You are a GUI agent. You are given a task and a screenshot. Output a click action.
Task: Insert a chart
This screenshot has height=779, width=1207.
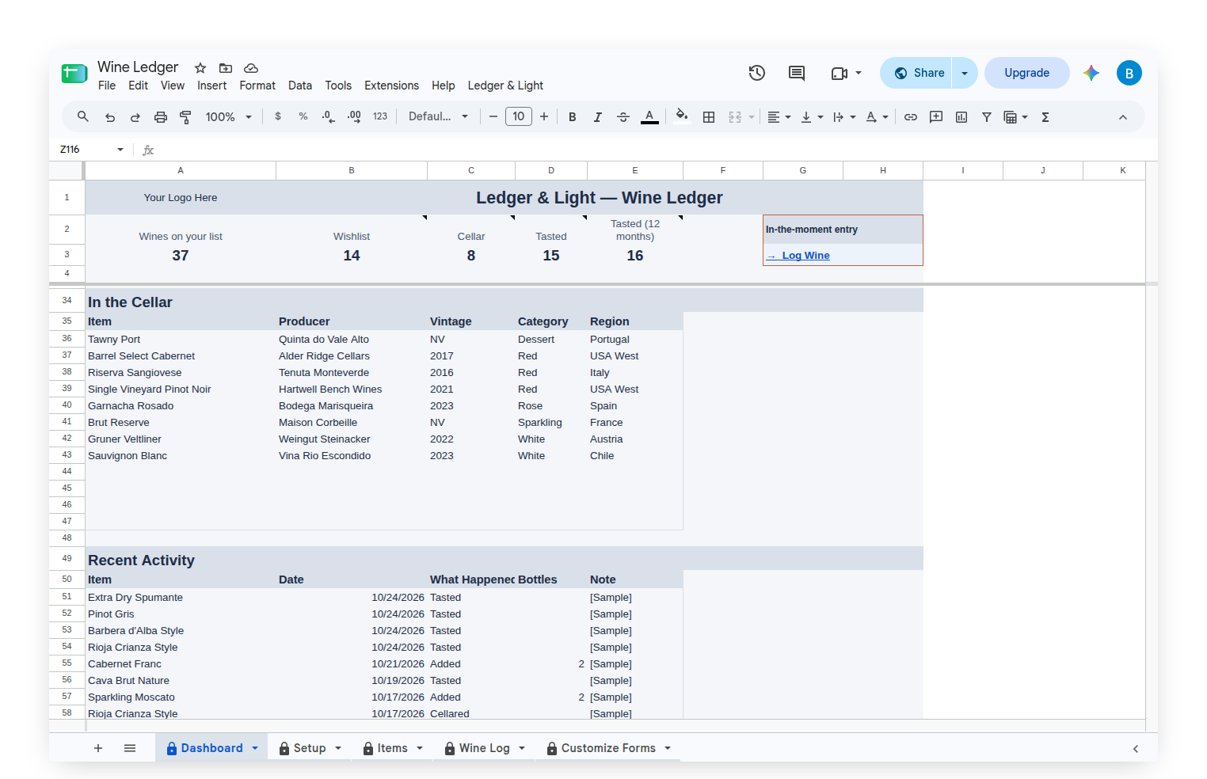click(x=961, y=117)
